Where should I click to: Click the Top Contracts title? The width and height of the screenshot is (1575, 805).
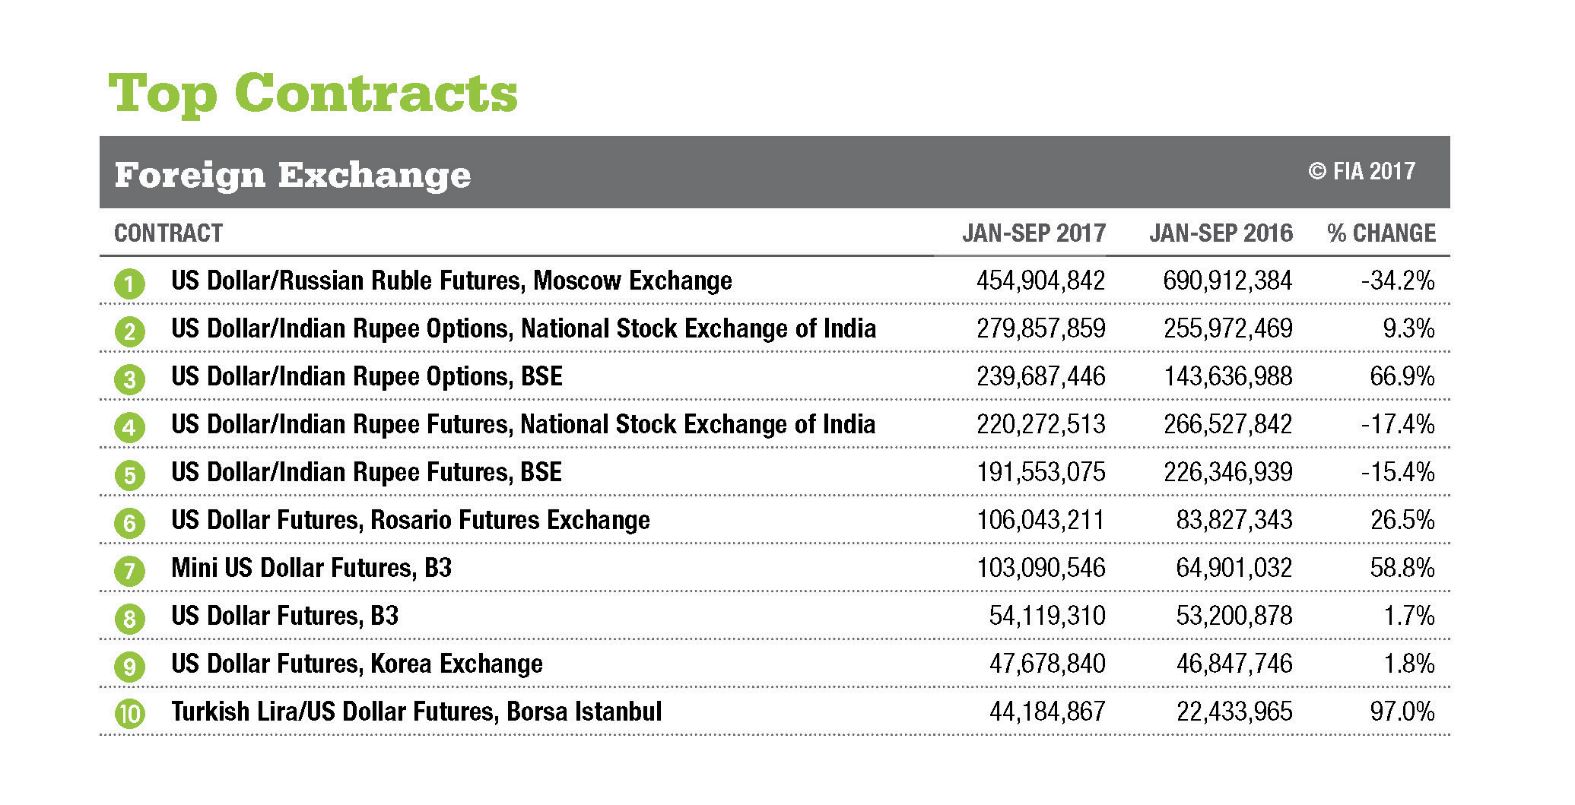coord(313,94)
